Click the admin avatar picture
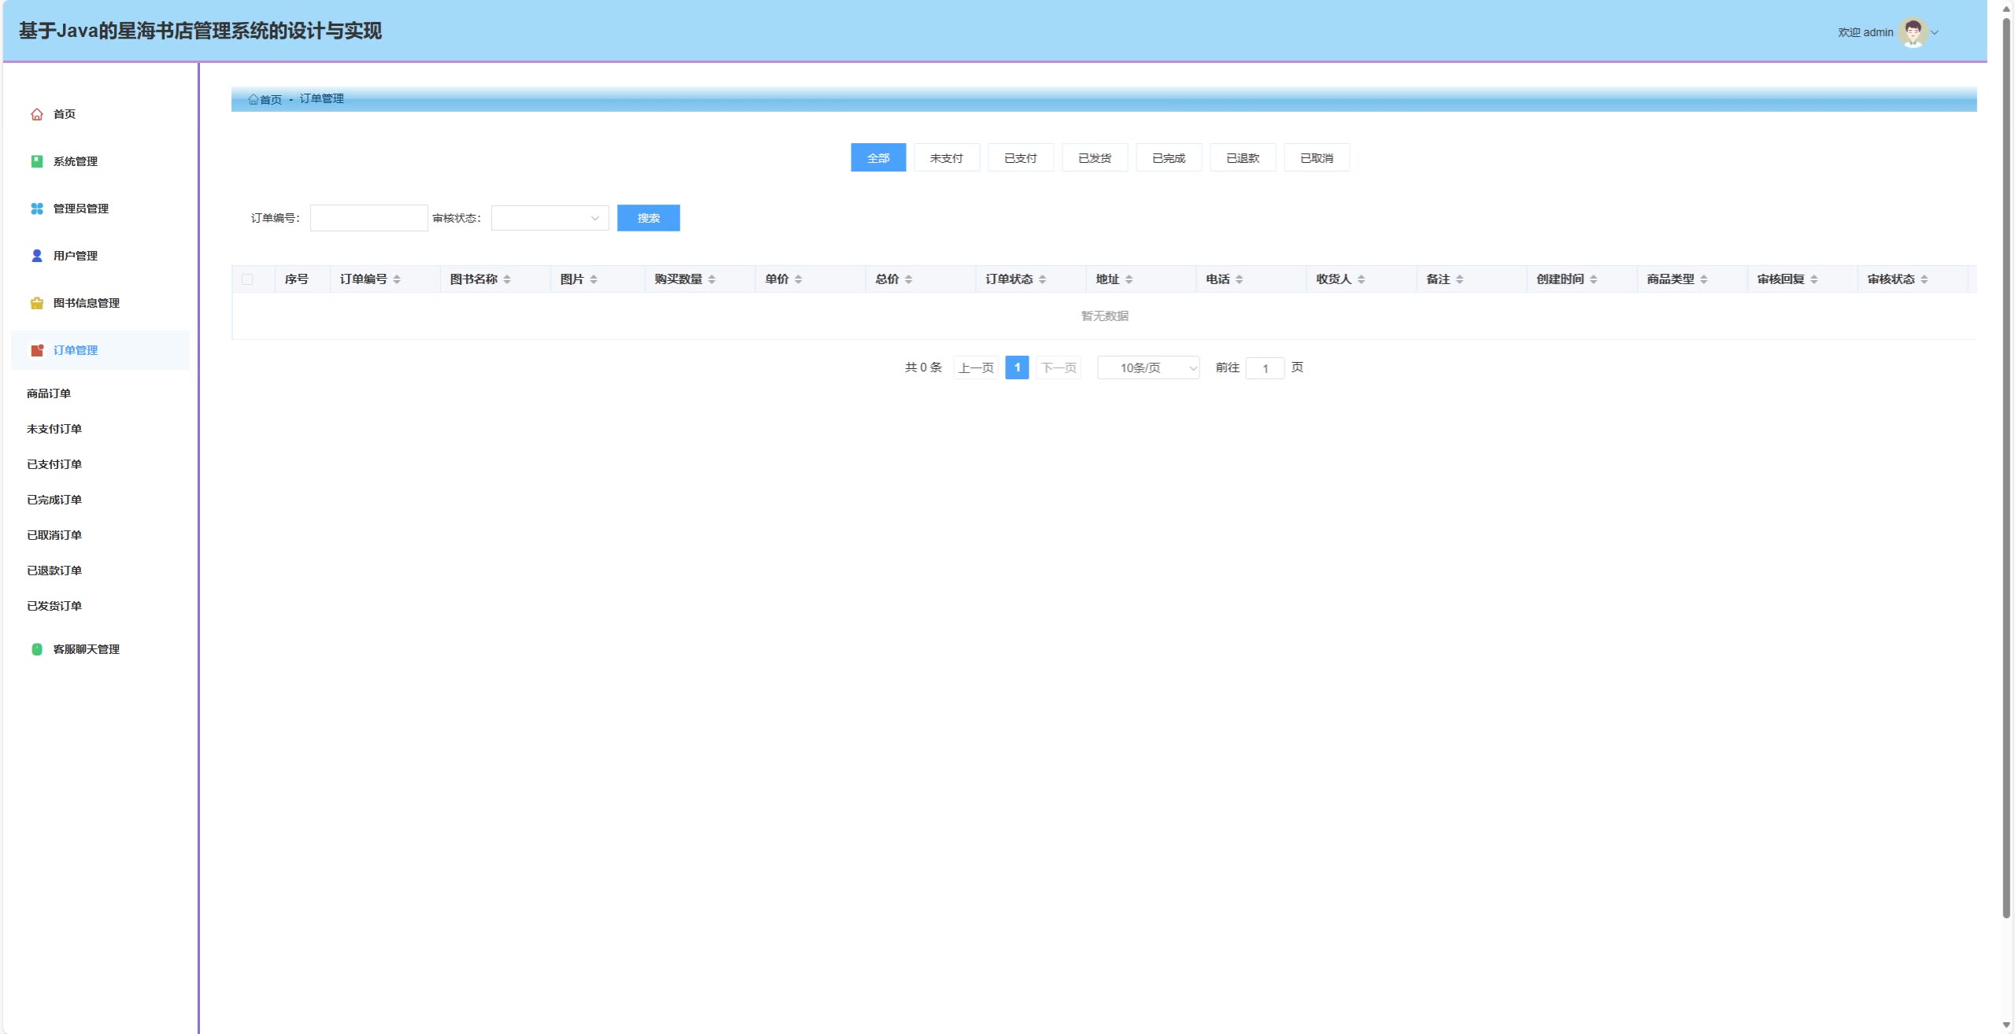Screen dimensions: 2015x1034 [x=1913, y=32]
